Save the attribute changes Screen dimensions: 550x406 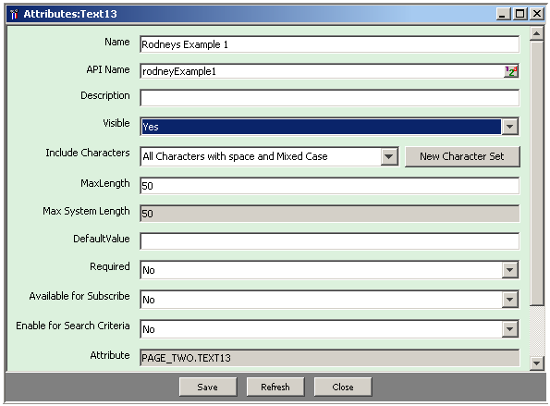pyautogui.click(x=208, y=387)
